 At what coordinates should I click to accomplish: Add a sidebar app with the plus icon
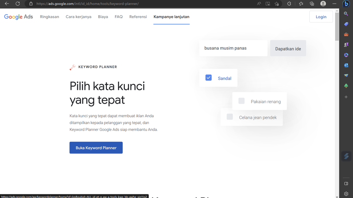[346, 97]
